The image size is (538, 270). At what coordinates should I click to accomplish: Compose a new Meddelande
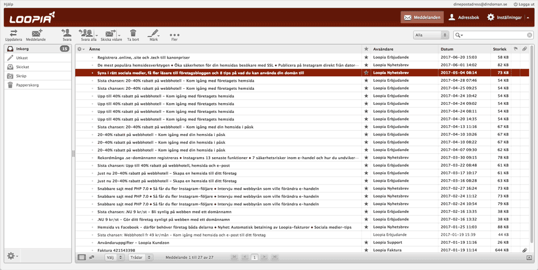[x=36, y=35]
